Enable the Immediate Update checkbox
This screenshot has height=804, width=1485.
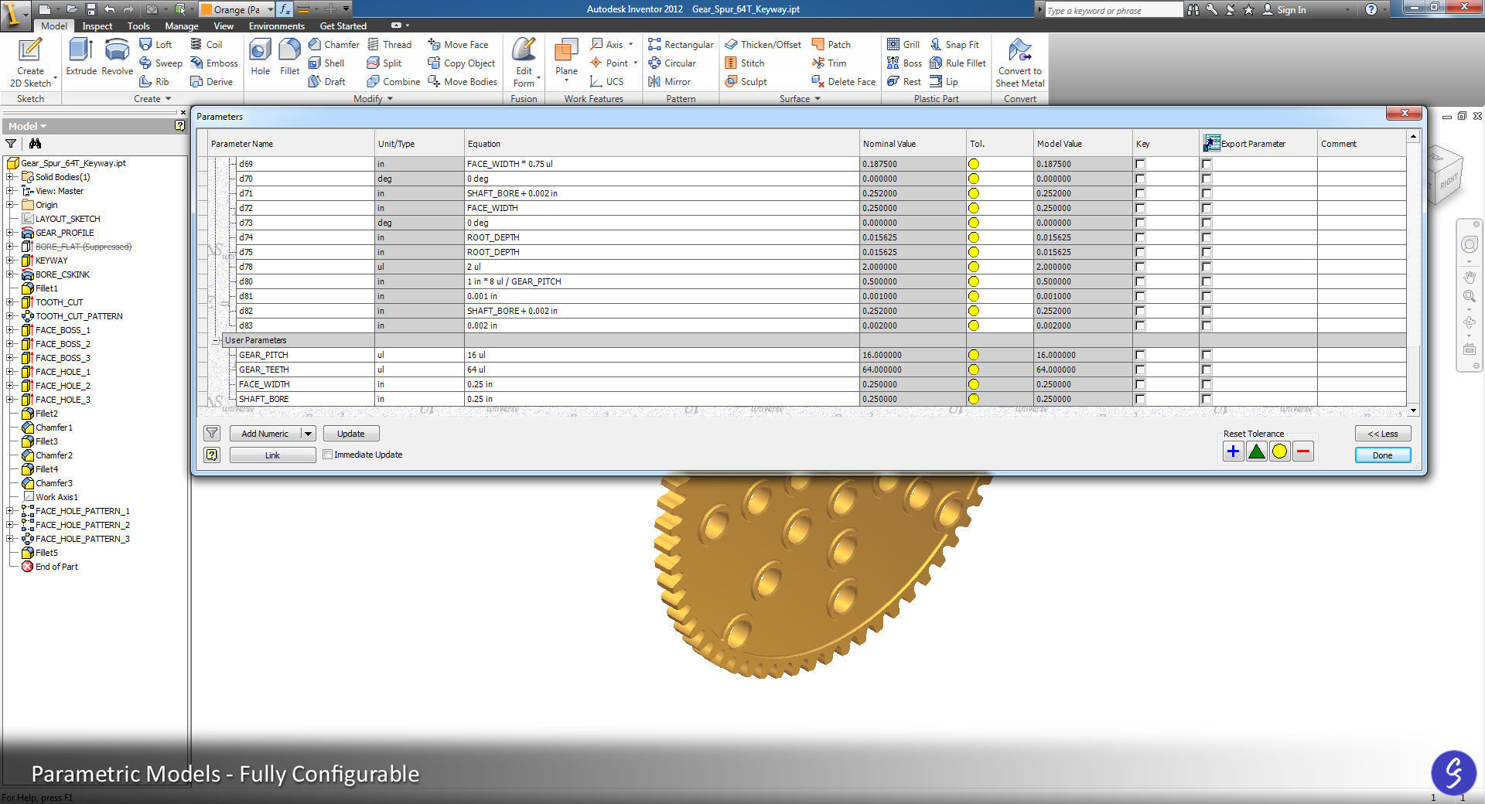tap(328, 455)
